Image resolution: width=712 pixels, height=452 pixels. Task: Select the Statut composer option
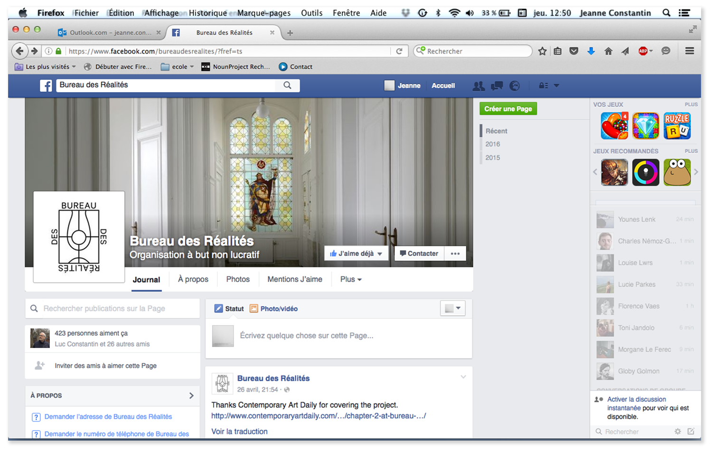pyautogui.click(x=229, y=309)
